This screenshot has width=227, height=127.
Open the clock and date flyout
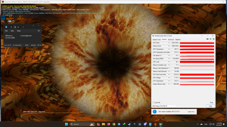click(219, 124)
